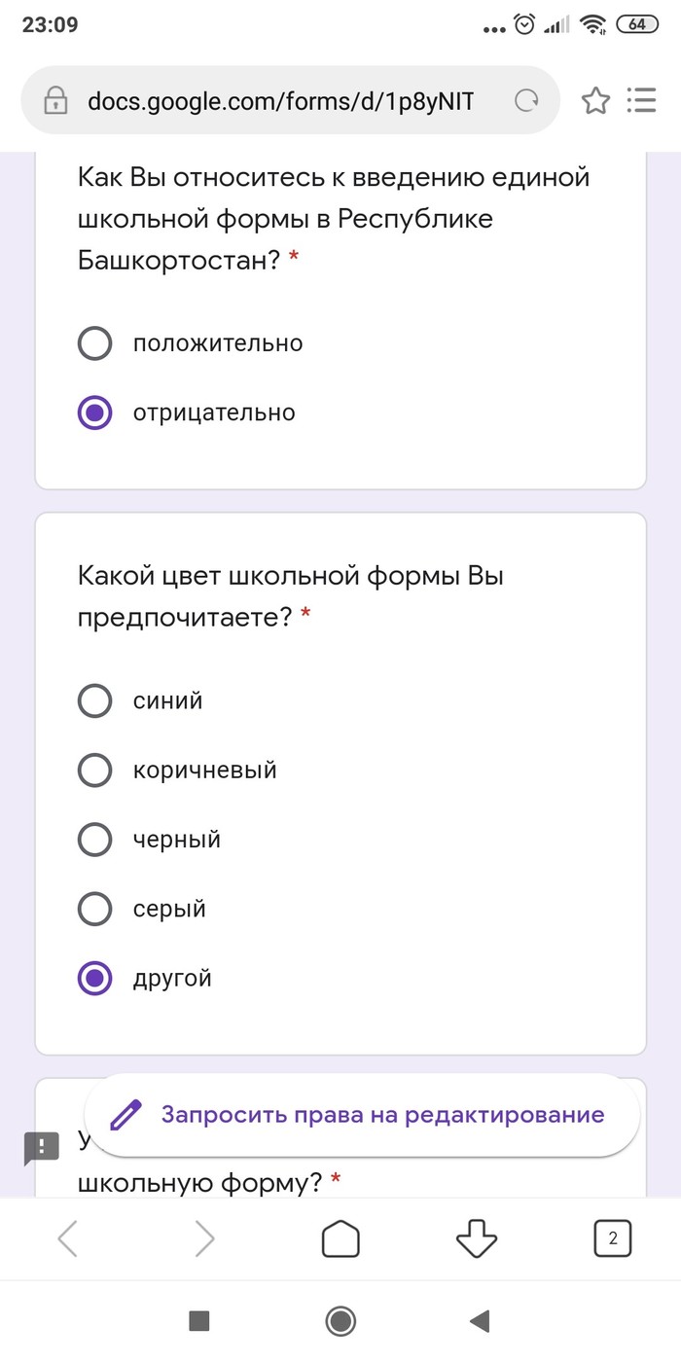Select the "положительно" radio option

click(94, 343)
